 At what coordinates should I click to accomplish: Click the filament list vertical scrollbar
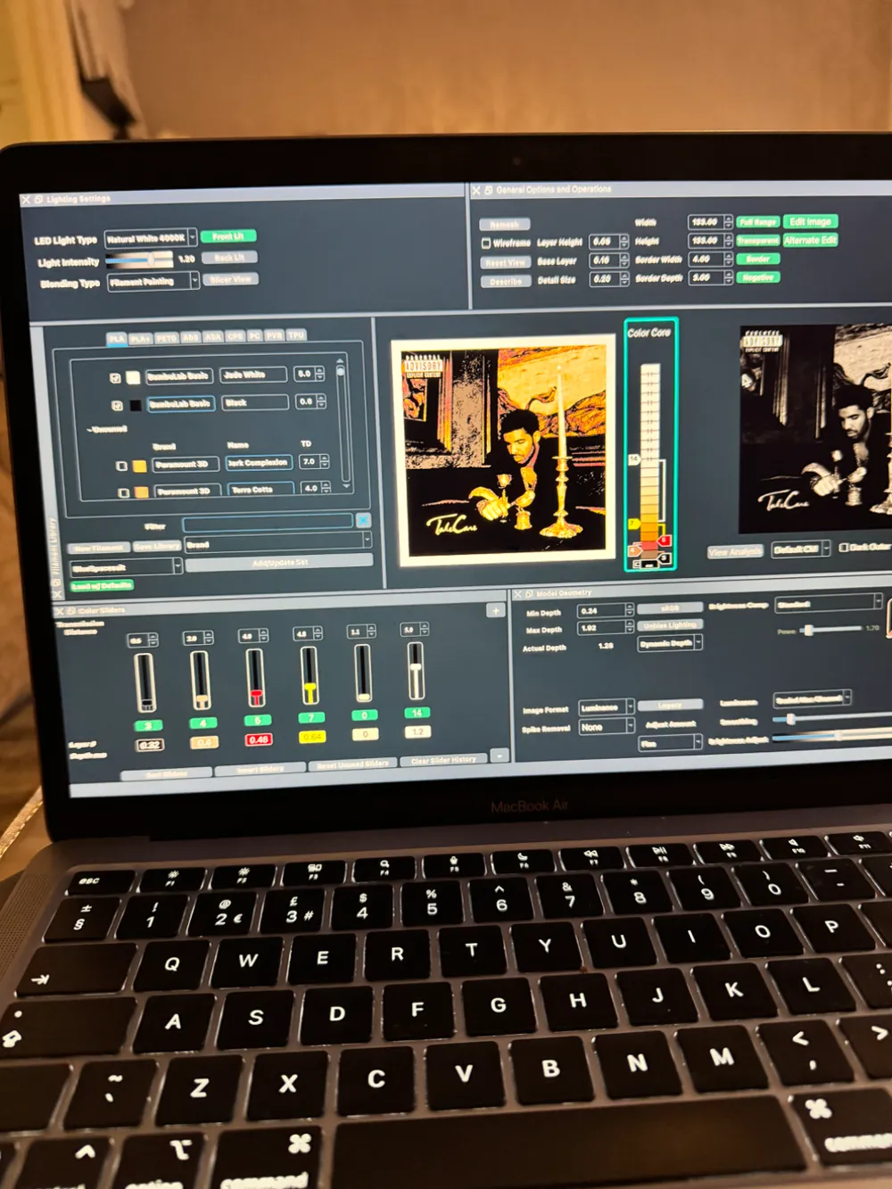pyautogui.click(x=341, y=424)
